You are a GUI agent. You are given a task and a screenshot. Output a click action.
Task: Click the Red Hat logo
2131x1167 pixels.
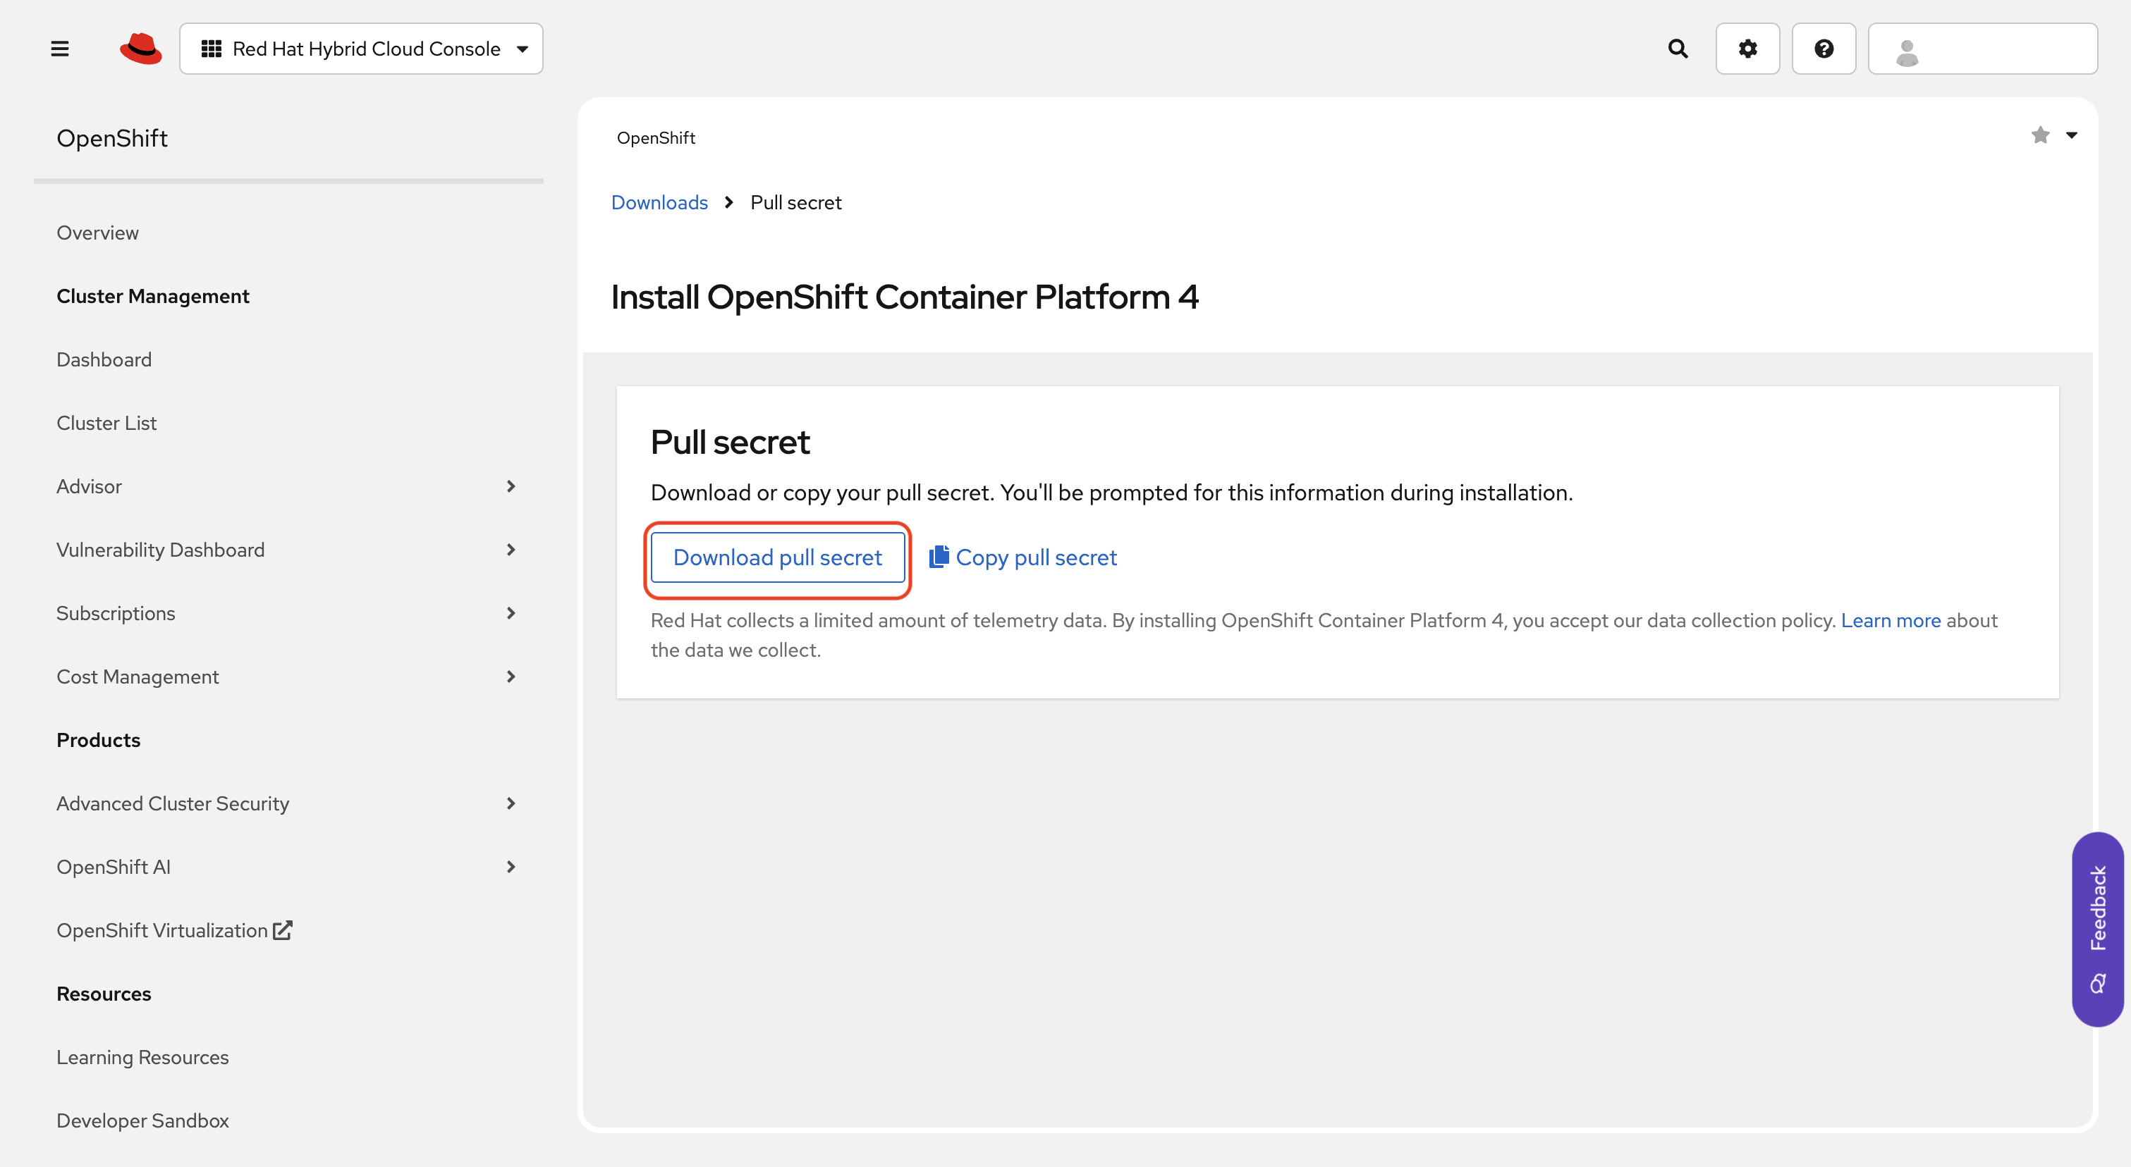pos(140,49)
